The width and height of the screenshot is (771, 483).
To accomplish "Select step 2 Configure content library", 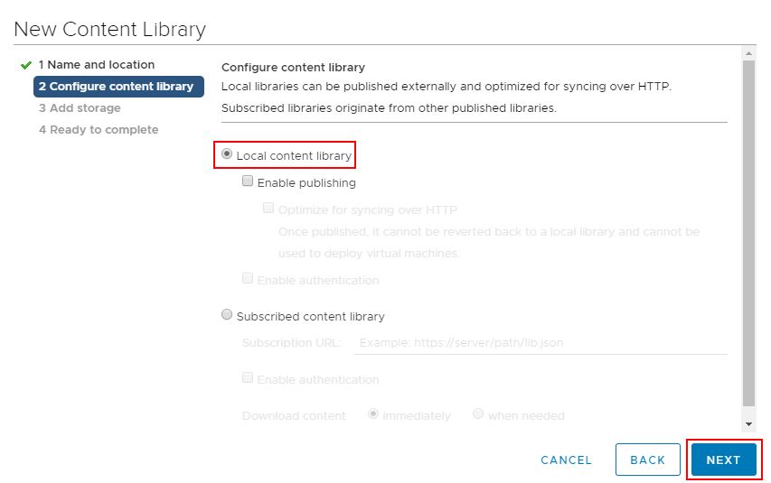I will (x=118, y=87).
